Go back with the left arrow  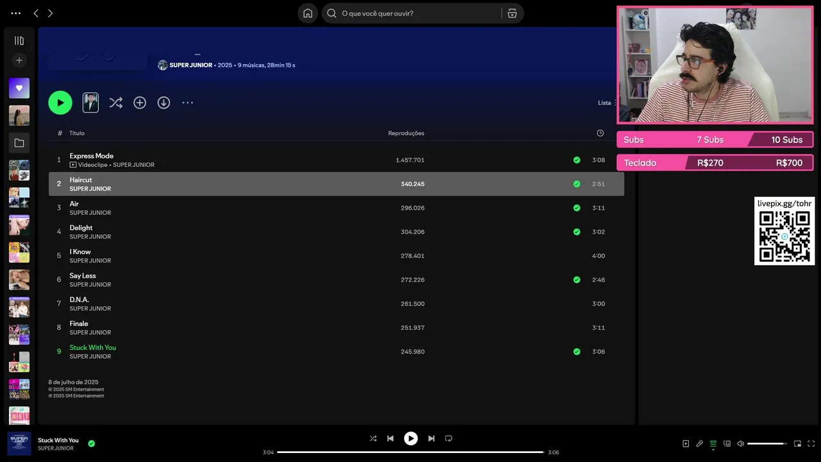36,13
